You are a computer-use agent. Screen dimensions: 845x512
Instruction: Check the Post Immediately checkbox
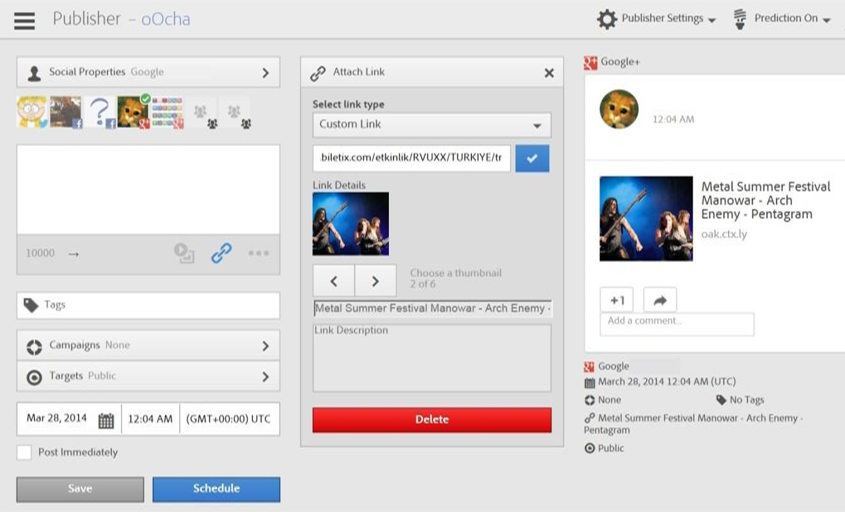[24, 452]
